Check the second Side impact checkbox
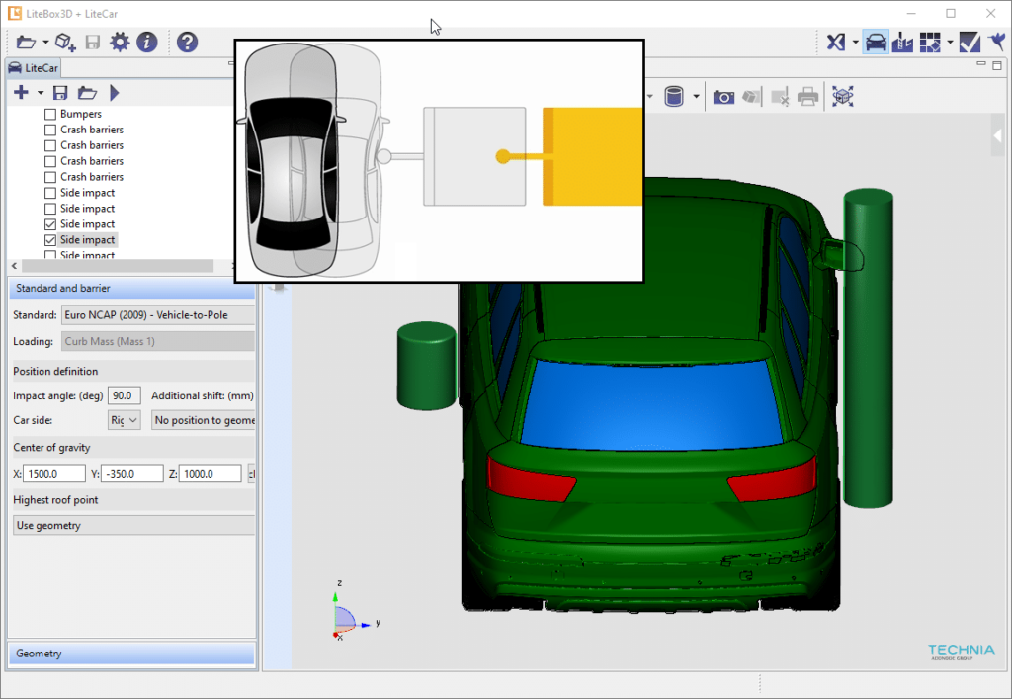1012x699 pixels. (50, 209)
